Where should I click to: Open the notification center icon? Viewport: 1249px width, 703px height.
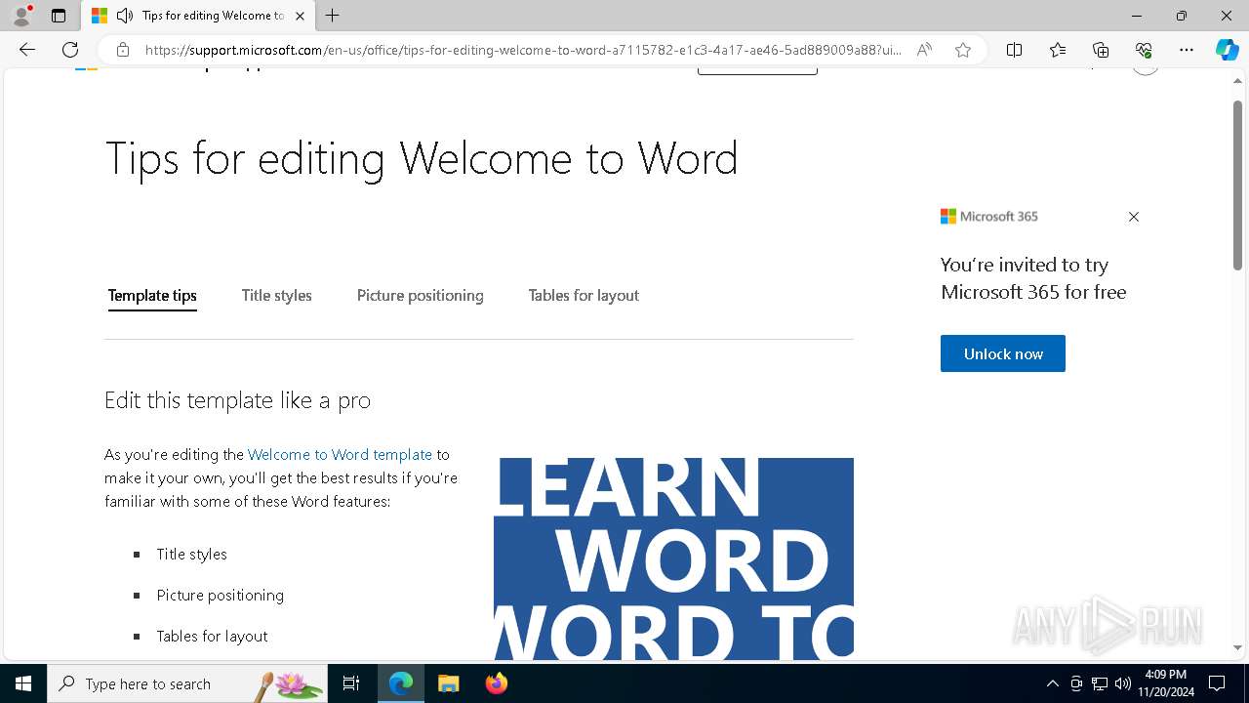1217,683
